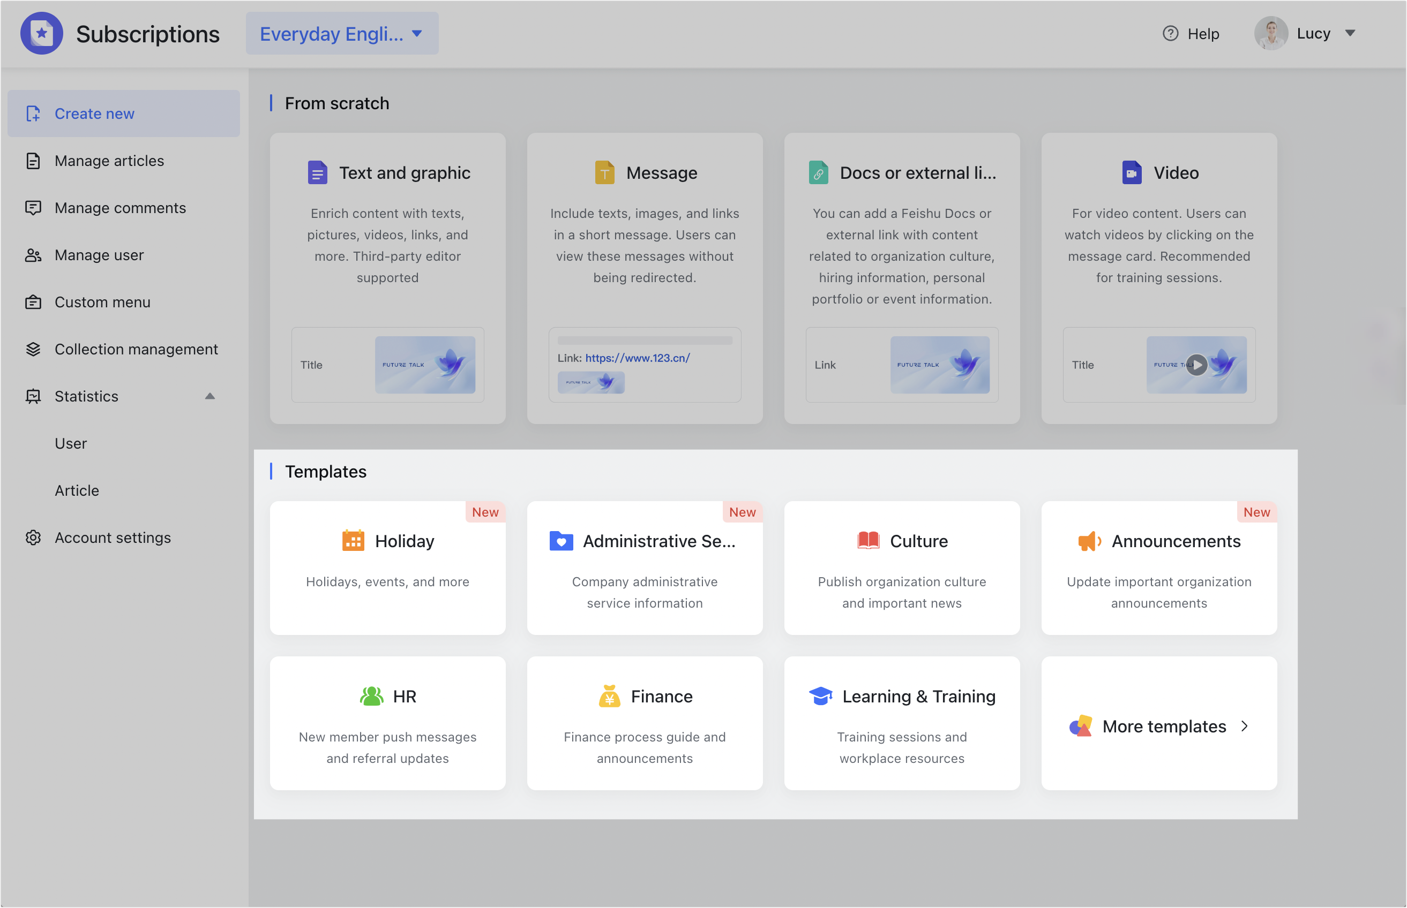This screenshot has width=1407, height=908.
Task: Click the Learning & Training graduation cap icon
Action: tap(821, 696)
